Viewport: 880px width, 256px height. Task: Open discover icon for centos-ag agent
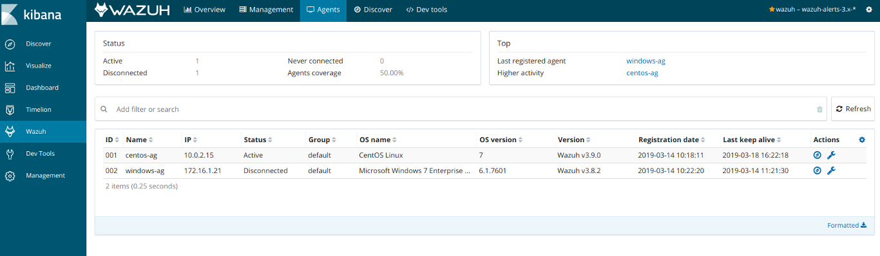click(x=818, y=155)
